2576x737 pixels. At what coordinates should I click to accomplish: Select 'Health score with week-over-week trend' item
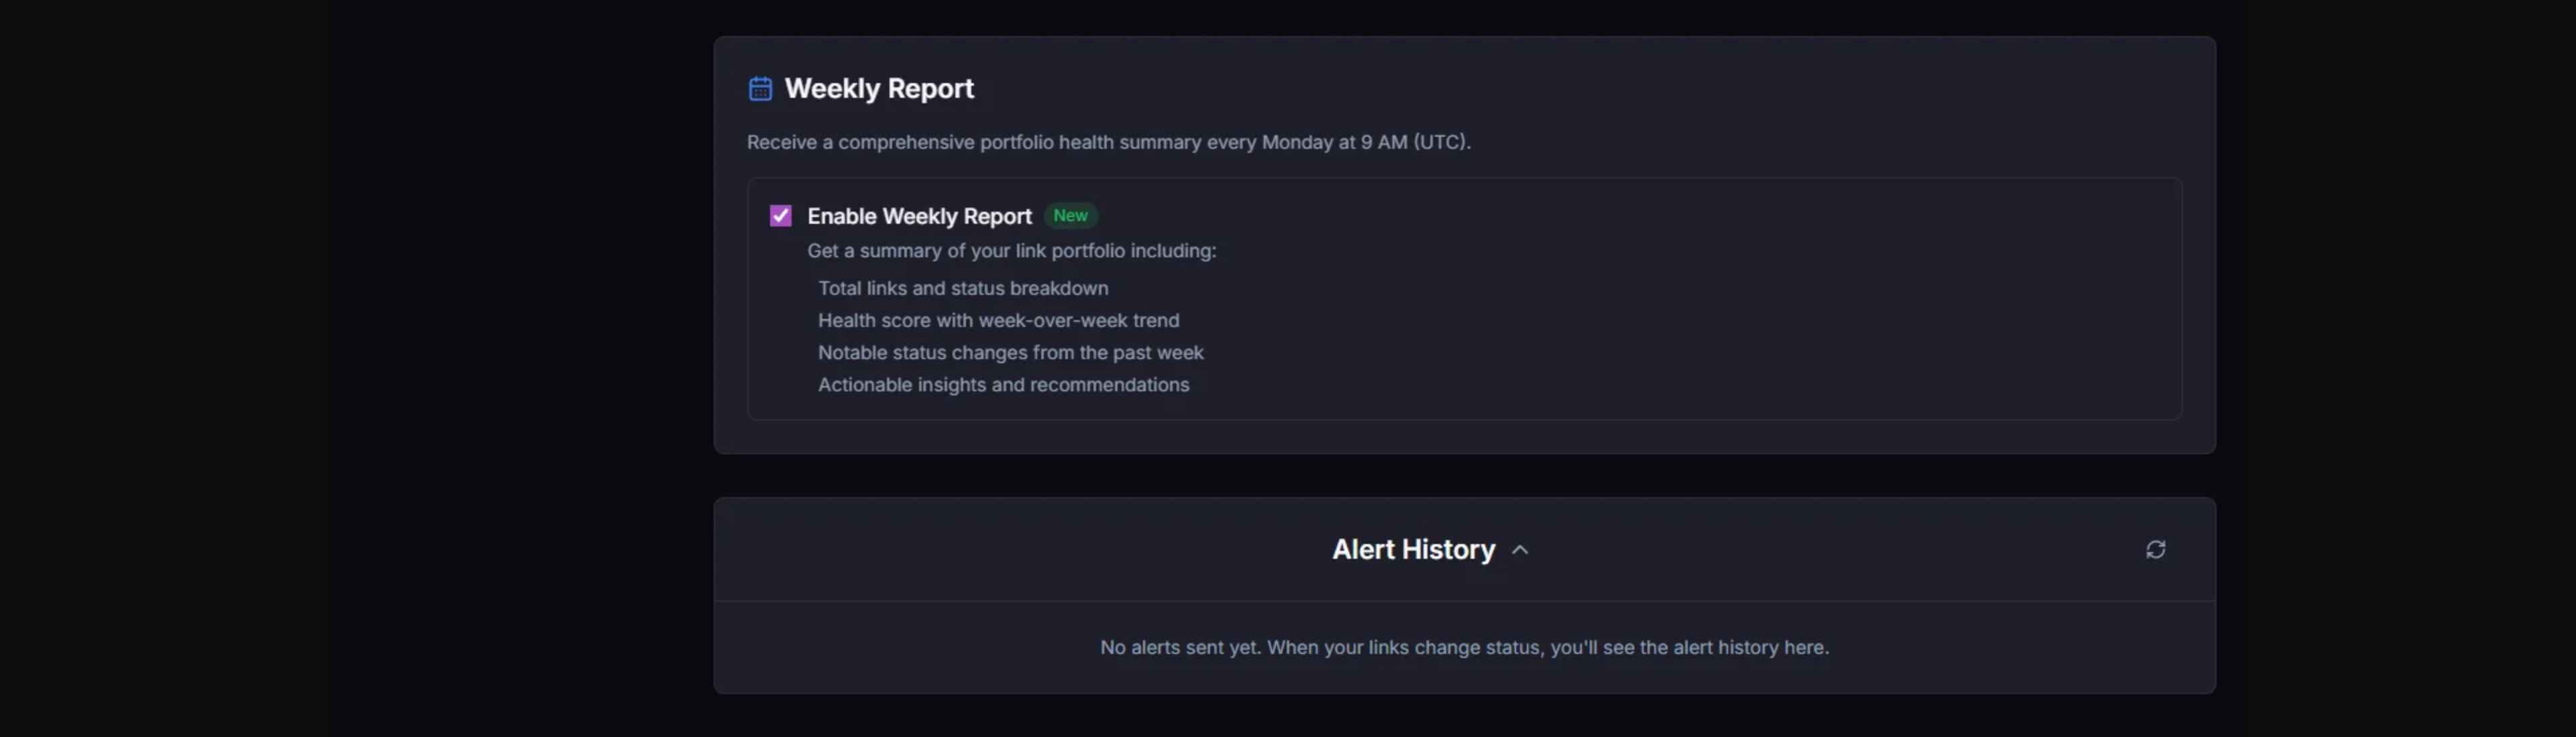(998, 320)
